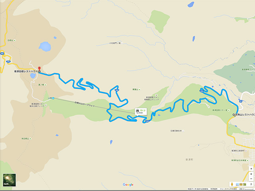The height and width of the screenshot is (191, 255).
Task: Select the Street View pegman icon
Action: coord(232,184)
